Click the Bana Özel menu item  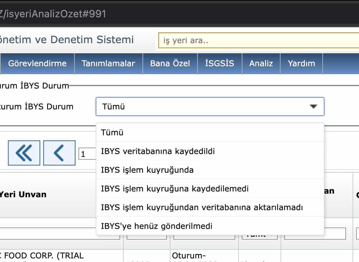170,64
